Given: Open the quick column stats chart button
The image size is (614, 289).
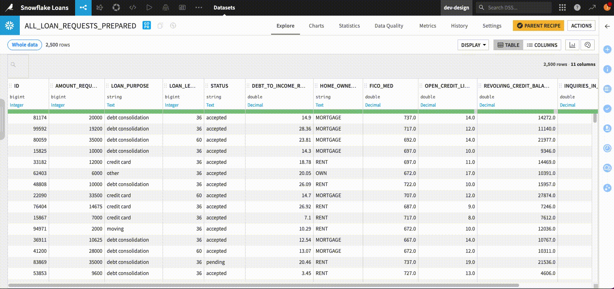Looking at the screenshot, I should pos(572,45).
